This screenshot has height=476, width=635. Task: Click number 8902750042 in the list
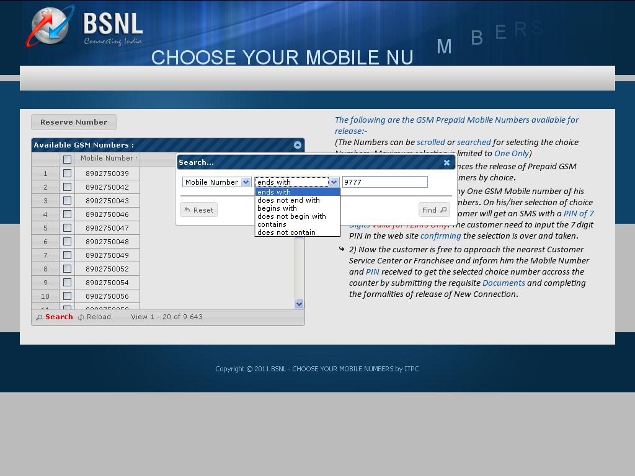(107, 187)
